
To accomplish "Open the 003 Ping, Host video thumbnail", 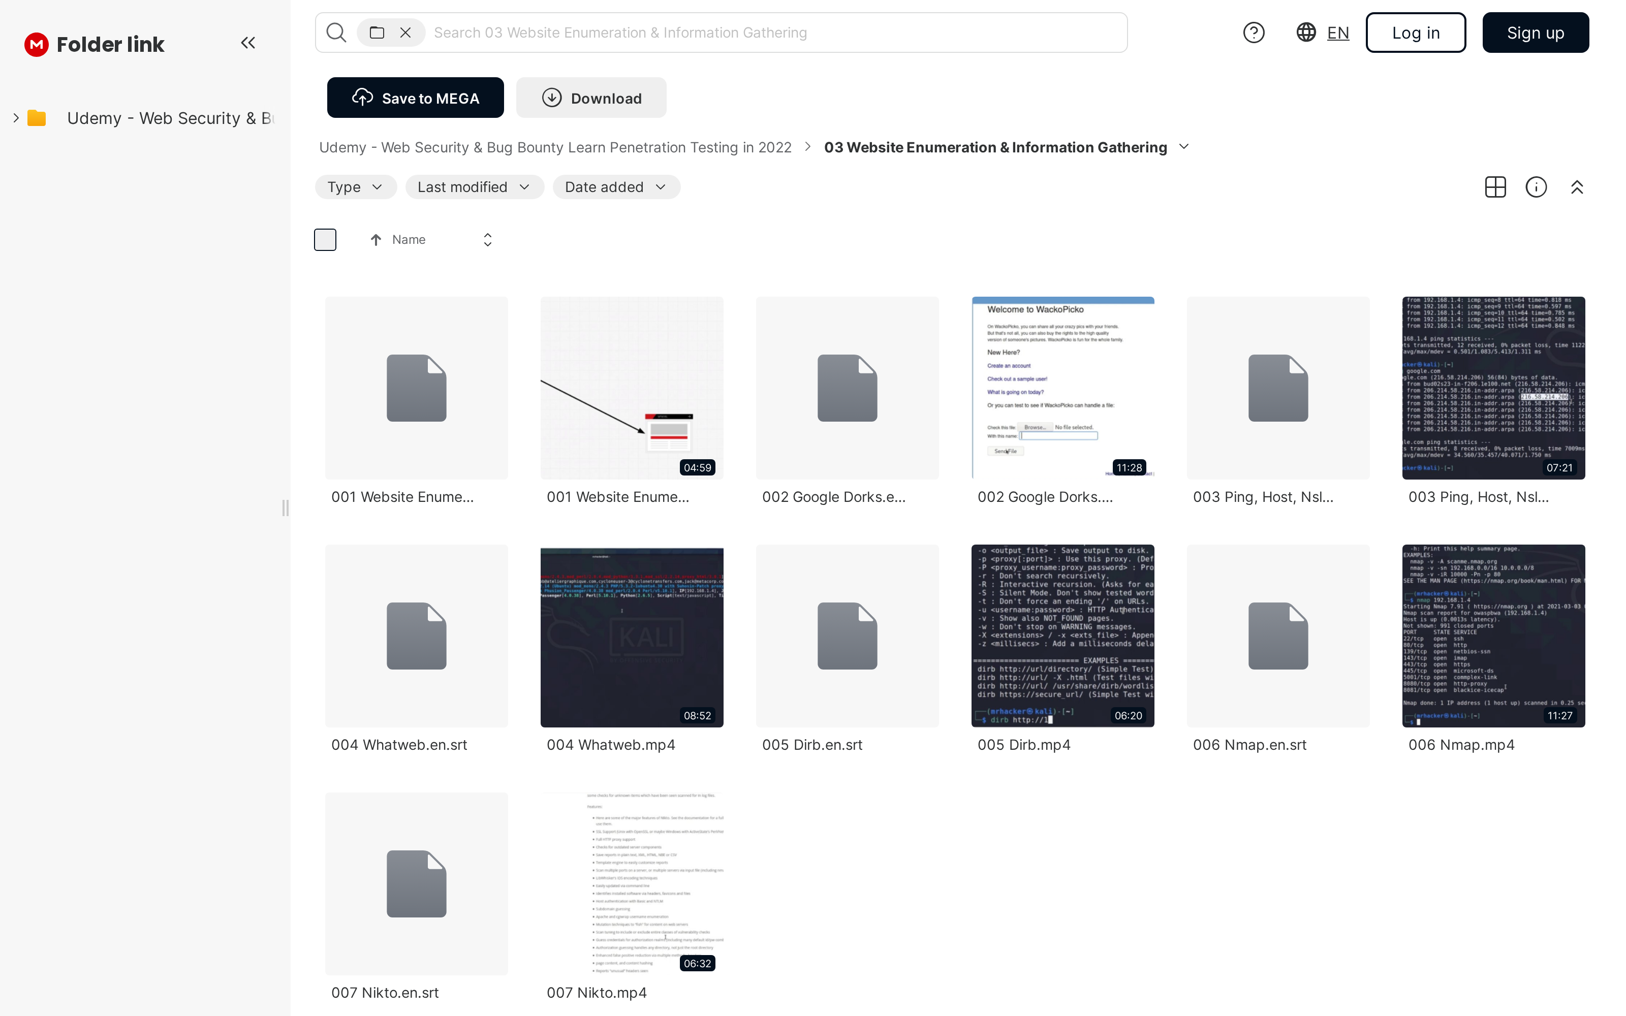I will [x=1494, y=388].
